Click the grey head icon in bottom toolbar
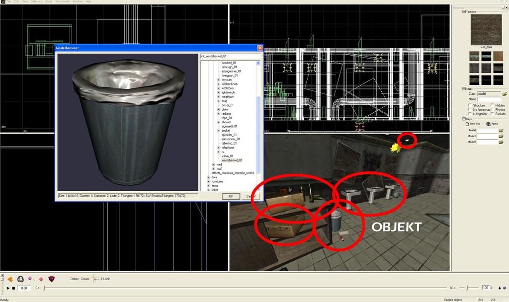509x302 pixels. pos(20,279)
